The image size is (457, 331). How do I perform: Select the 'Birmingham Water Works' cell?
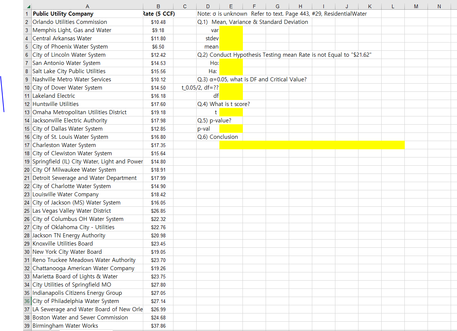[x=87, y=325]
